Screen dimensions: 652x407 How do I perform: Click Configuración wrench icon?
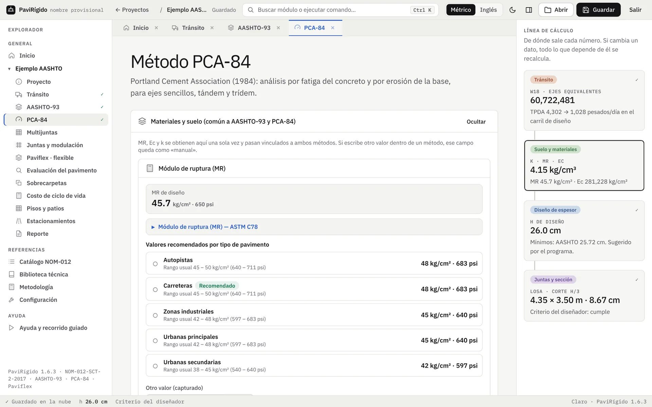click(x=12, y=300)
